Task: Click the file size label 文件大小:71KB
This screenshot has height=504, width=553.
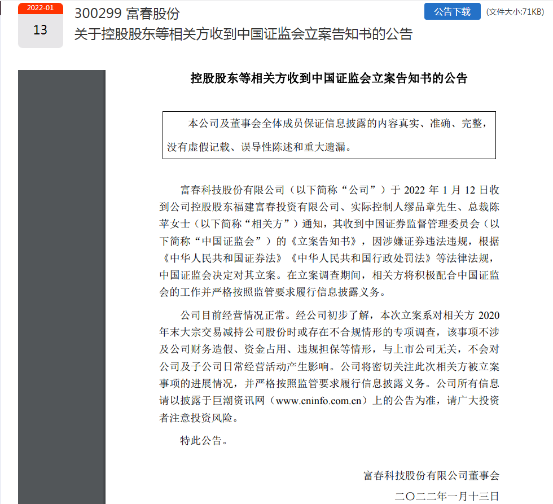Action: pyautogui.click(x=515, y=12)
